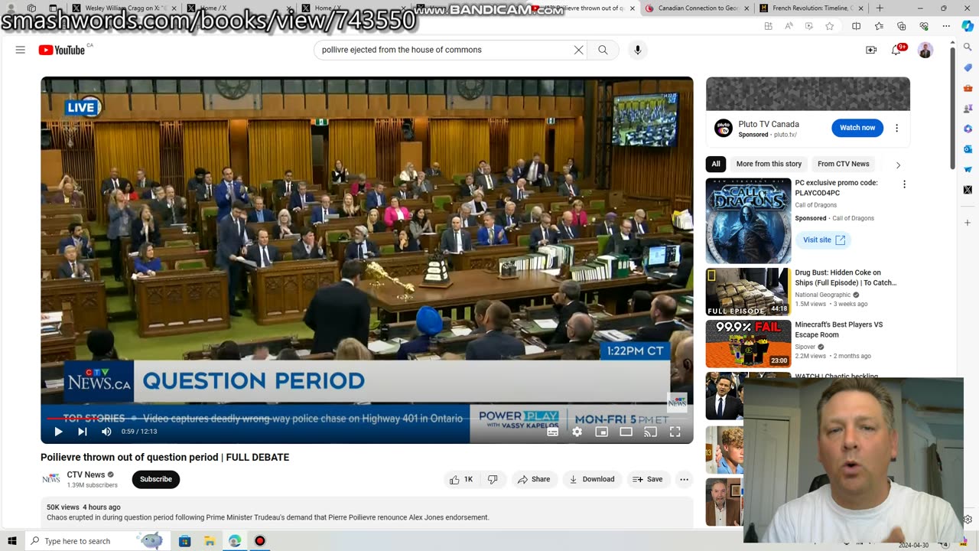Open the player settings gear
The width and height of the screenshot is (979, 551).
[x=577, y=432]
